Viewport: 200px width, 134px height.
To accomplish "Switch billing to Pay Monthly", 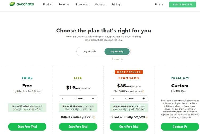I will pos(90,51).
